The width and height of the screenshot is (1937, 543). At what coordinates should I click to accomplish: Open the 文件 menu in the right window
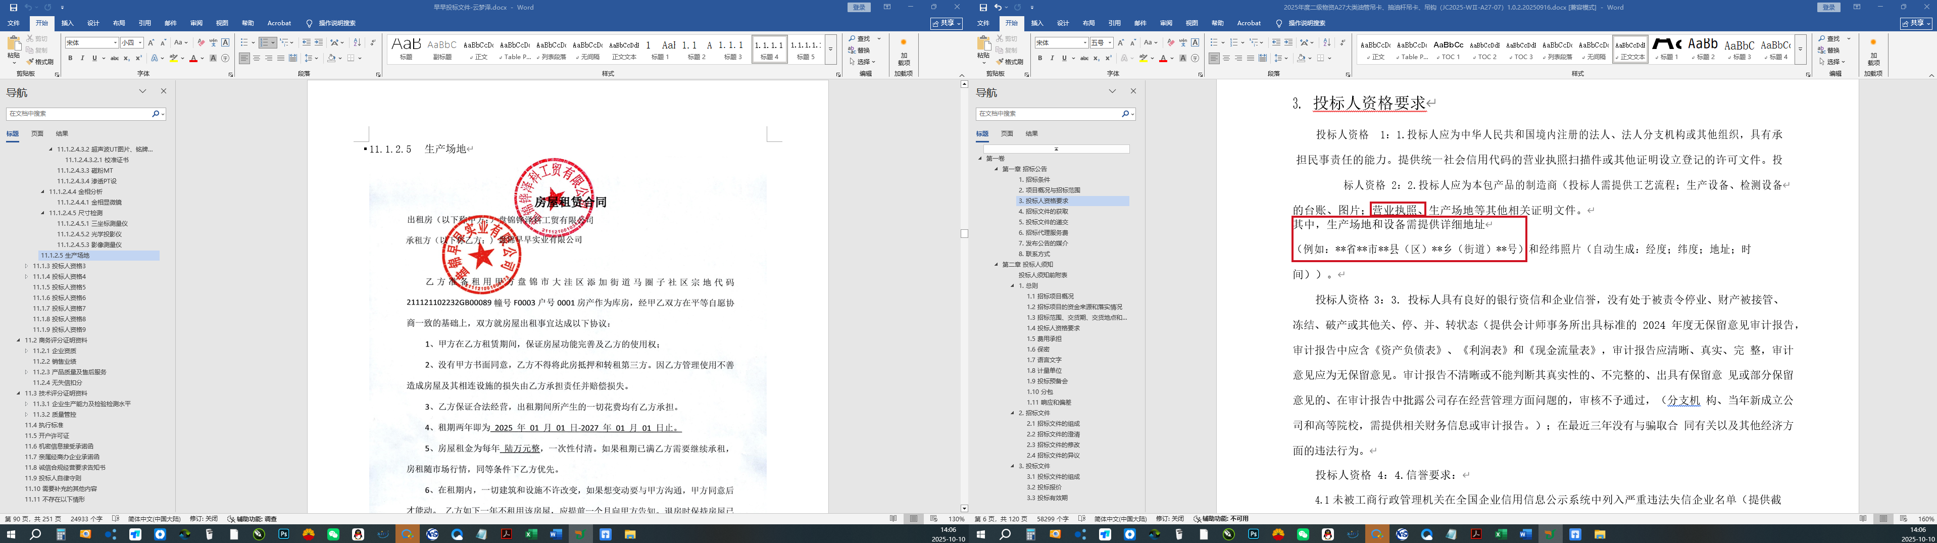[x=983, y=23]
